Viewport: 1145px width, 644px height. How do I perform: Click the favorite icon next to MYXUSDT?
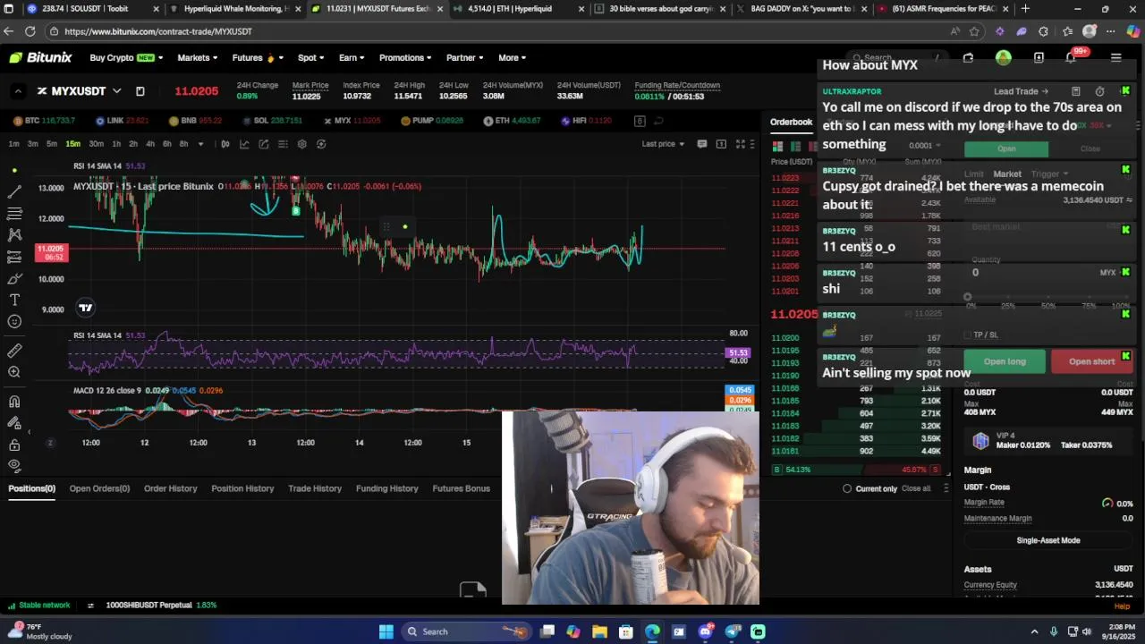click(x=140, y=91)
